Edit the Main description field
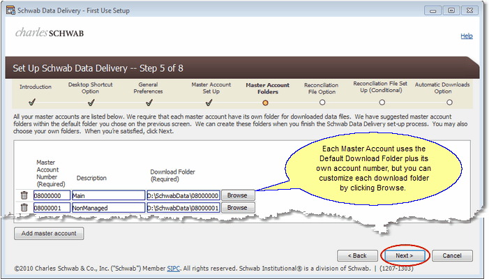 109,195
